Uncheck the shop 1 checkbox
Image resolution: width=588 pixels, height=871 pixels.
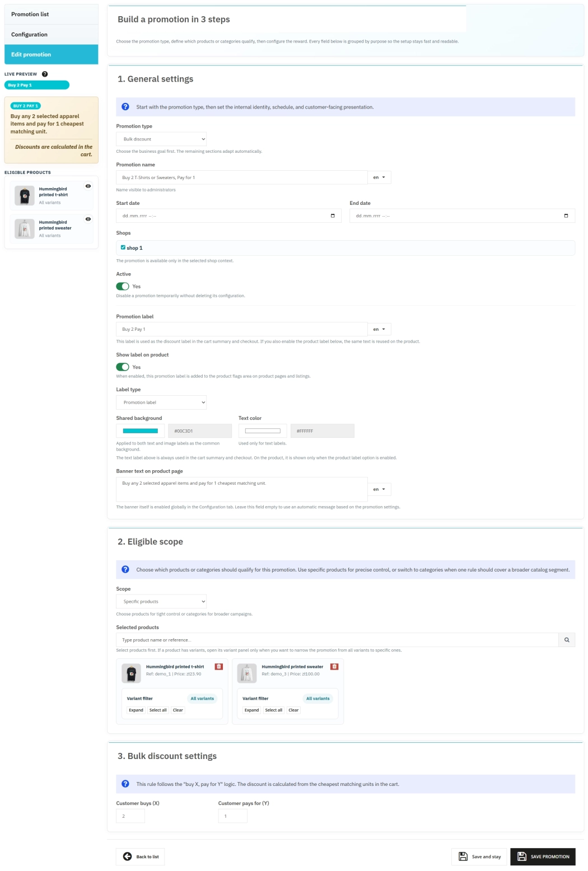tap(123, 247)
